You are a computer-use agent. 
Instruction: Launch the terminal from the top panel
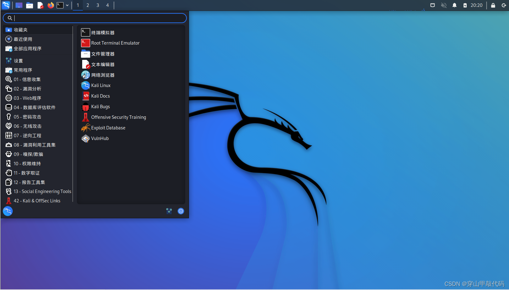coord(60,5)
